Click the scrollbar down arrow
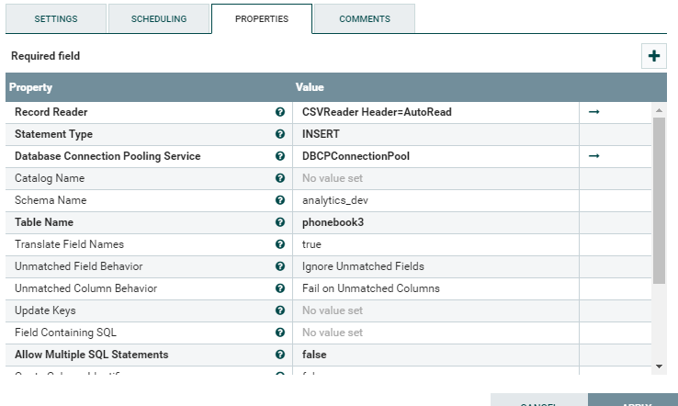Image resolution: width=678 pixels, height=406 pixels. pyautogui.click(x=659, y=367)
